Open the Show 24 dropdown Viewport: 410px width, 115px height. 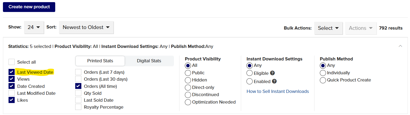(x=34, y=27)
